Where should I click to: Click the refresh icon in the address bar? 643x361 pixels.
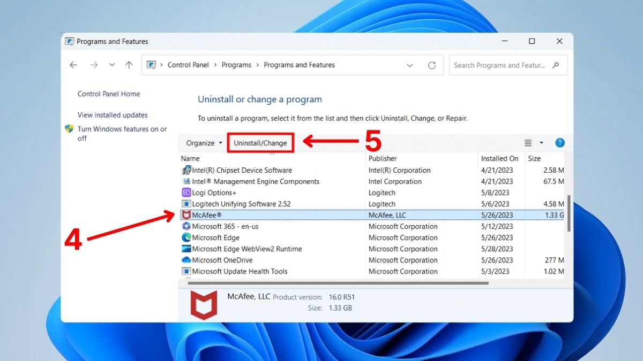(432, 65)
